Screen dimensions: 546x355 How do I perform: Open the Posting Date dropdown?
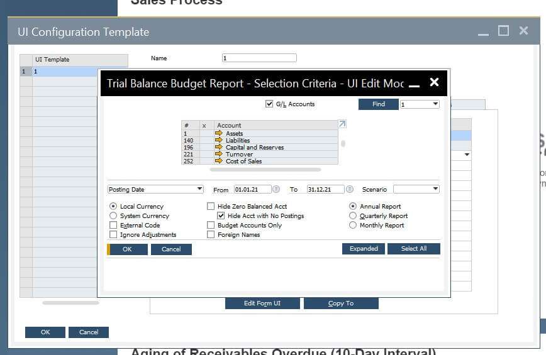155,189
